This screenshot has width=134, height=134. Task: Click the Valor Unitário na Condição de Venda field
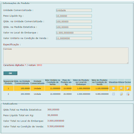pyautogui.click(x=74, y=38)
